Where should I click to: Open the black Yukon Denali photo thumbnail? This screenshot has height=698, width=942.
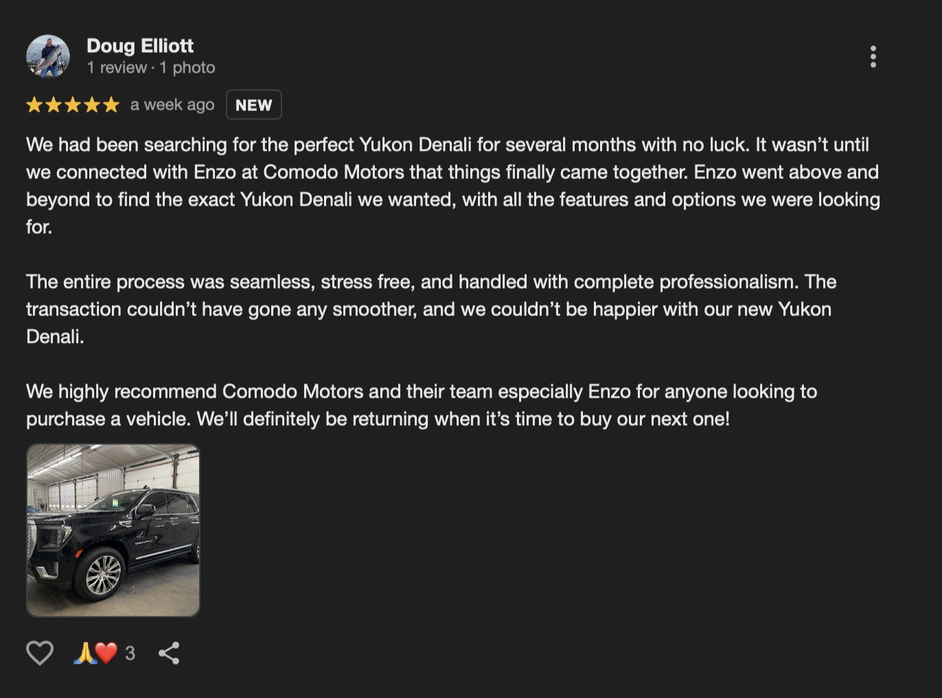coord(113,530)
